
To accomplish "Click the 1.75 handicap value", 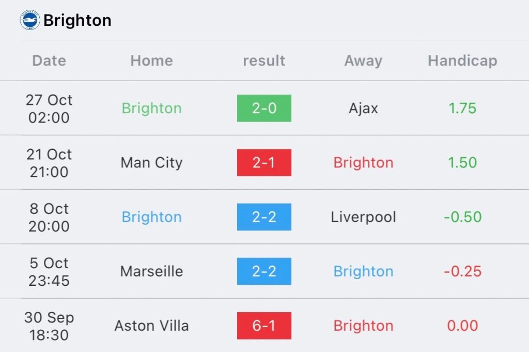I will pos(462,109).
